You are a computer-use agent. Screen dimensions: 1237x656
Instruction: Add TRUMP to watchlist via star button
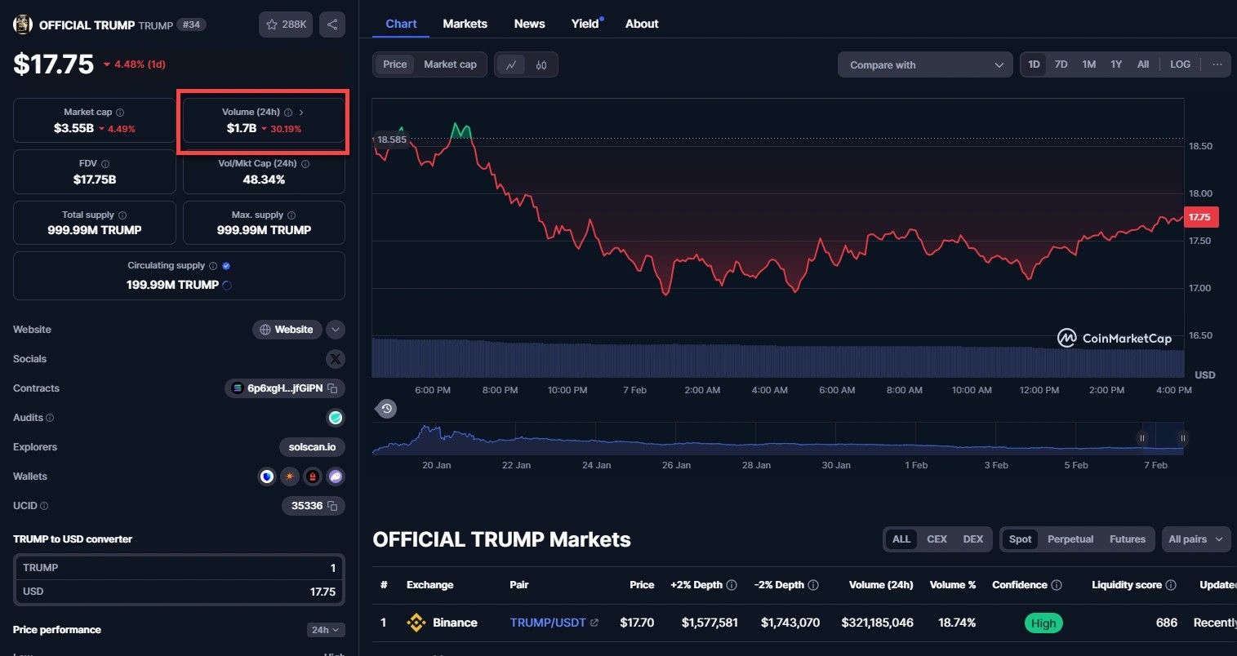[x=286, y=24]
